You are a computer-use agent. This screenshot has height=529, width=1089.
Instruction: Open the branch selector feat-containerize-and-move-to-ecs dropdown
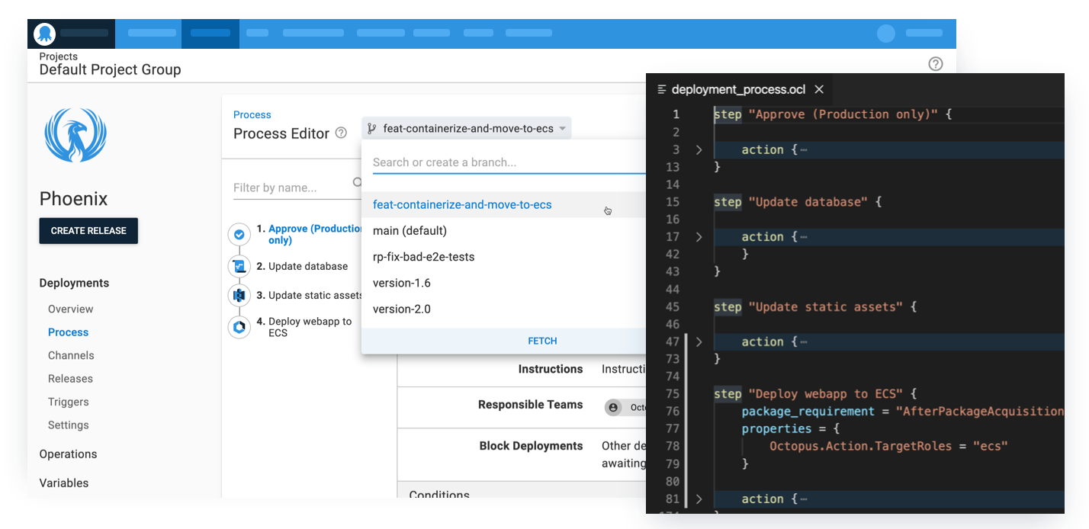point(466,128)
